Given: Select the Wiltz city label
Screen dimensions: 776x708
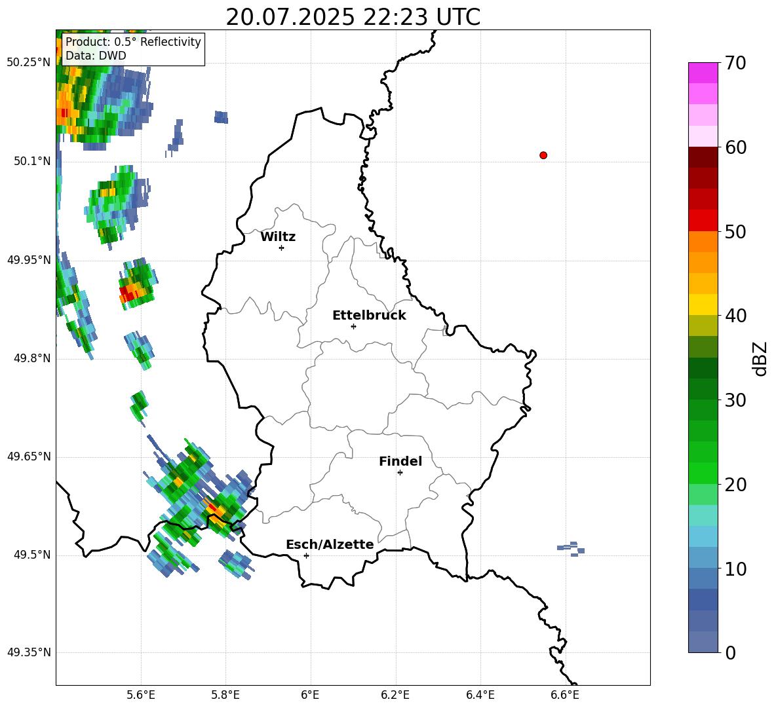Looking at the screenshot, I should tap(278, 237).
